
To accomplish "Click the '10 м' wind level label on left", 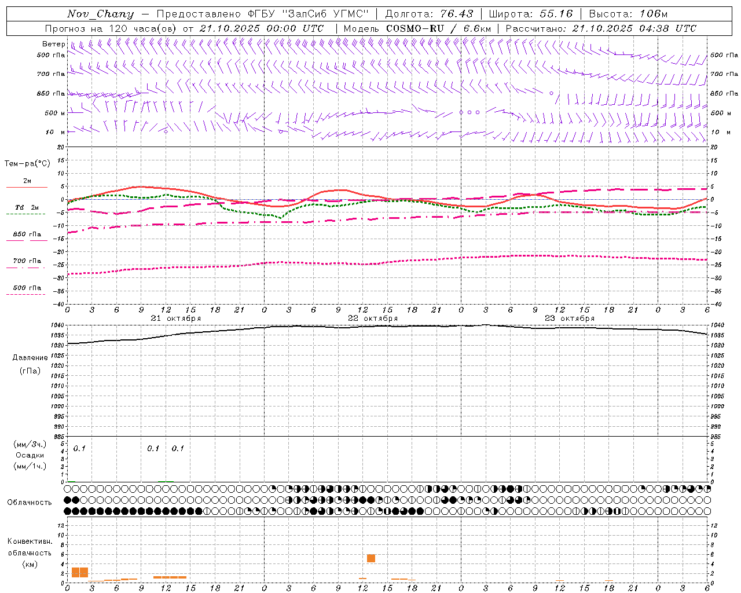I will [55, 132].
